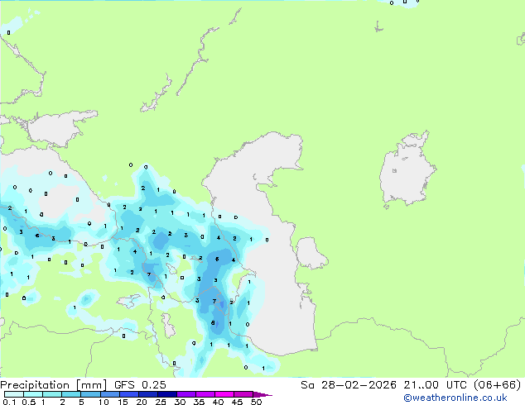This screenshot has width=525, height=405.
Task: Pick the 25–30 mm dark blue swatch
Action: tap(167, 394)
